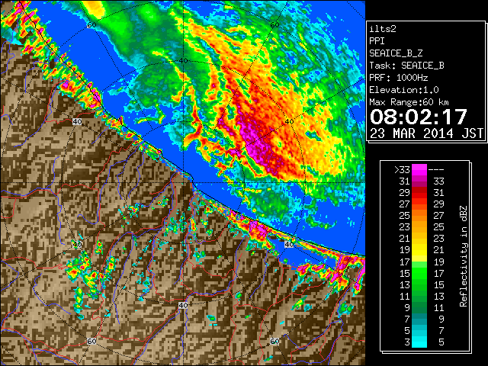Screen dimensions: 488x366
Task: Select the 60 range label in the northeast
Action: click(274, 25)
